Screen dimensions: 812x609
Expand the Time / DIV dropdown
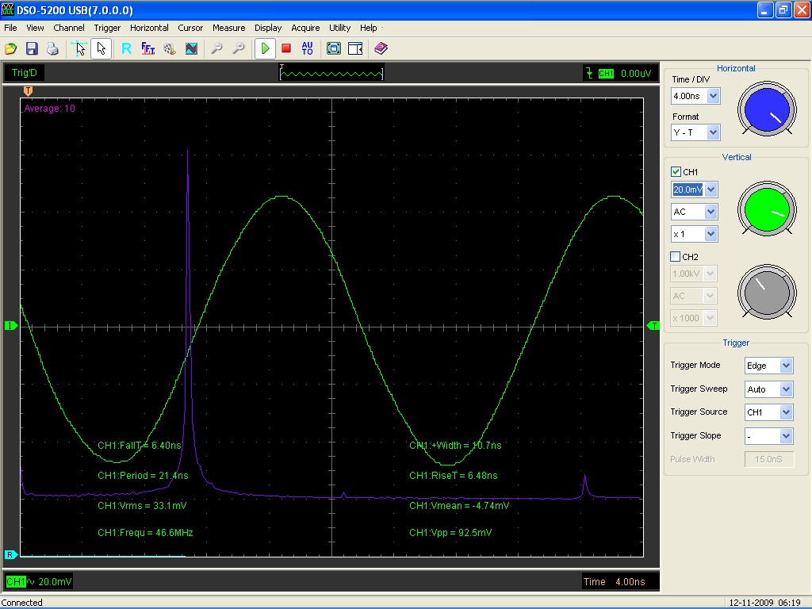(712, 96)
